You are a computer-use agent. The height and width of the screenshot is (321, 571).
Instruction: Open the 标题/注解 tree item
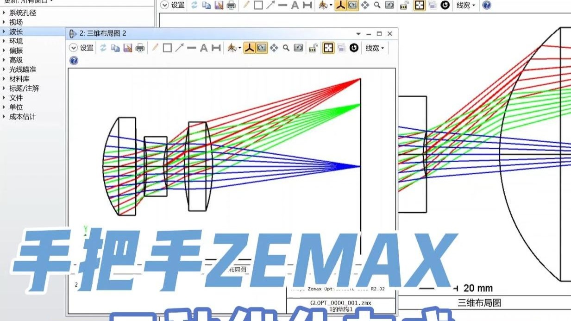(x=24, y=88)
